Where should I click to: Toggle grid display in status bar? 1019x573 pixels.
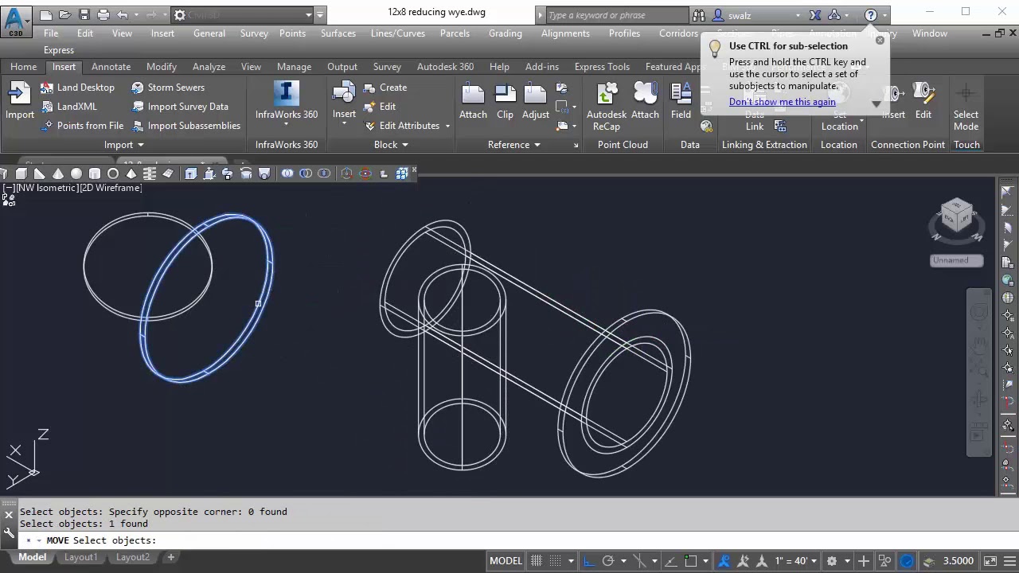click(x=537, y=561)
